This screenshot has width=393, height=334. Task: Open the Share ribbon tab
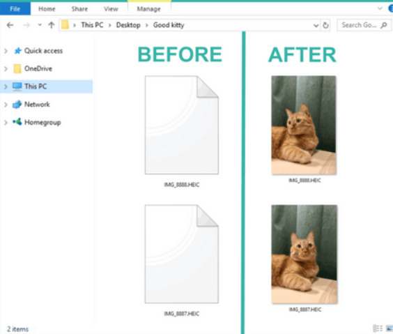pos(79,9)
